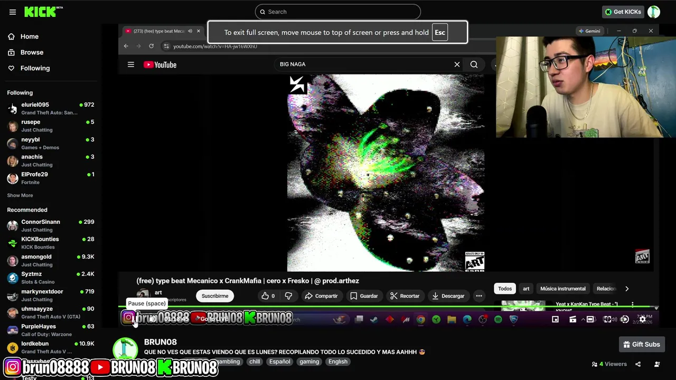
Task: Click Suscribirme button
Action: (215, 296)
